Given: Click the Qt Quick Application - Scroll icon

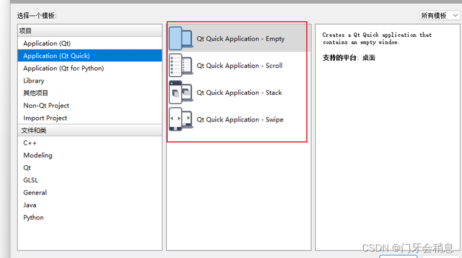Looking at the screenshot, I should 181,66.
